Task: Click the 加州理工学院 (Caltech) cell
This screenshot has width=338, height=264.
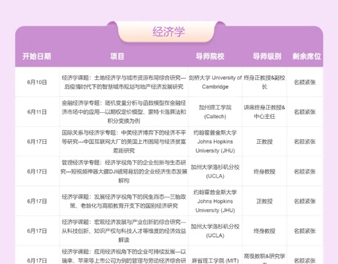Action: 215,112
